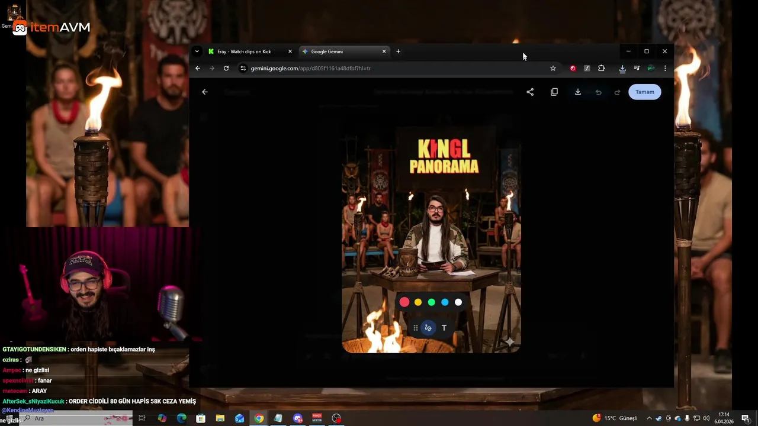The width and height of the screenshot is (758, 426).
Task: Download image from Gemini editor toolbar
Action: [x=578, y=92]
